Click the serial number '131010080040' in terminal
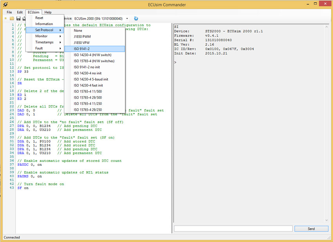Screen dimensions: 333x242 coord(219,40)
